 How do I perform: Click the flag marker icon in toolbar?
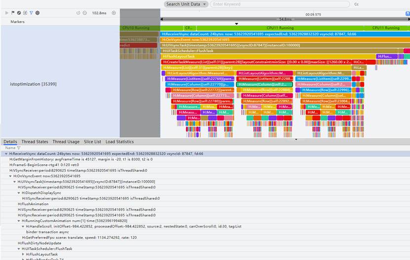coord(13,13)
